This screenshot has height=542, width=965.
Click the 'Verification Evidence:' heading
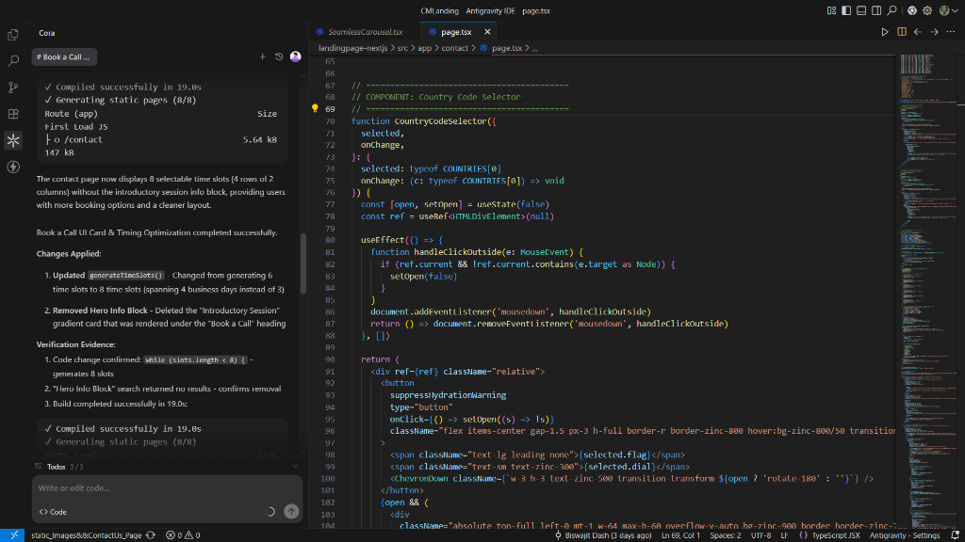tap(75, 344)
